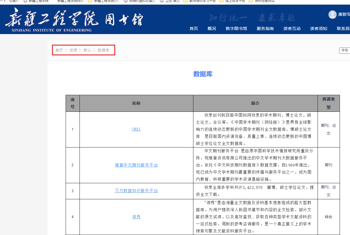
Task: Click 首页 in the breadcrumb trail
Action: click(59, 50)
